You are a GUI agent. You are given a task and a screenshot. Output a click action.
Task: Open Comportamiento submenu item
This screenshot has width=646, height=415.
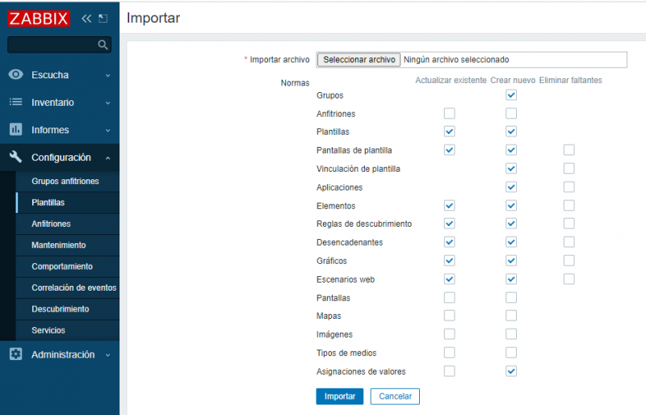point(68,266)
